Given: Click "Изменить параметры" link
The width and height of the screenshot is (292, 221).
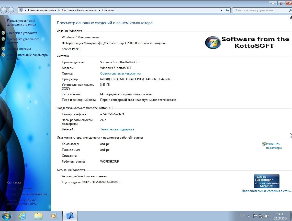Looking at the screenshot, I should (274, 146).
